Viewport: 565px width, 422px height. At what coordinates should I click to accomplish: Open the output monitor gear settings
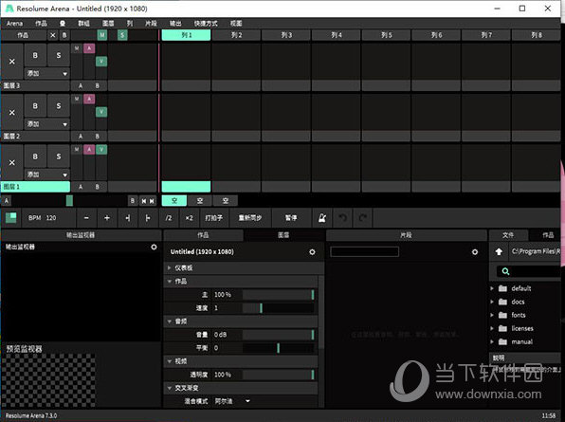click(x=154, y=247)
